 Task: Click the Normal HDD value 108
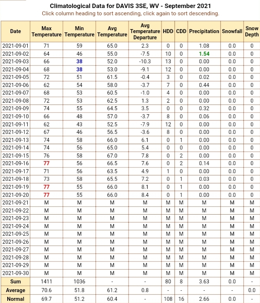[168, 299]
